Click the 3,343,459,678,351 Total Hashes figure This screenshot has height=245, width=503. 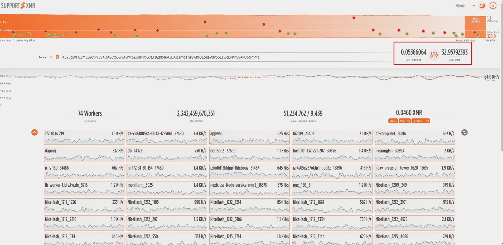[196, 113]
